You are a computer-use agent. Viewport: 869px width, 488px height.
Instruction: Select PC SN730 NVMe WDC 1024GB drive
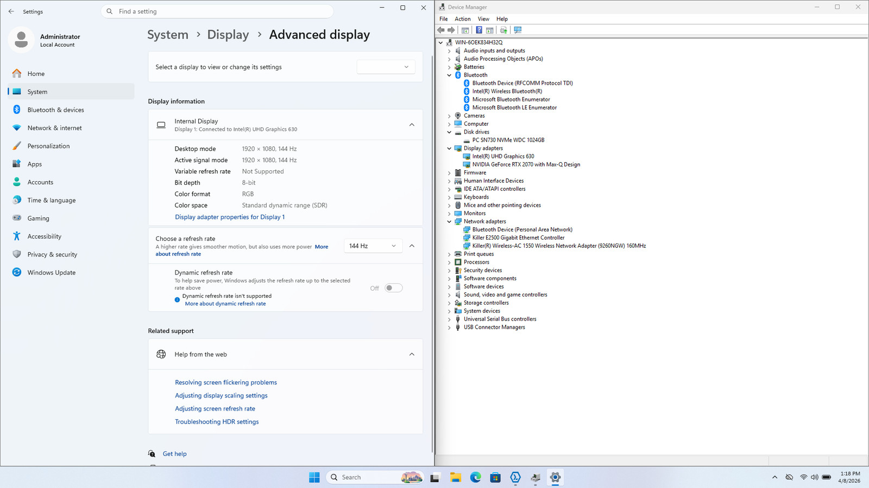click(x=508, y=140)
